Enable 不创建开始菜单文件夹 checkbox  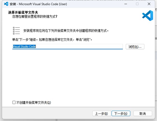coord(14,103)
